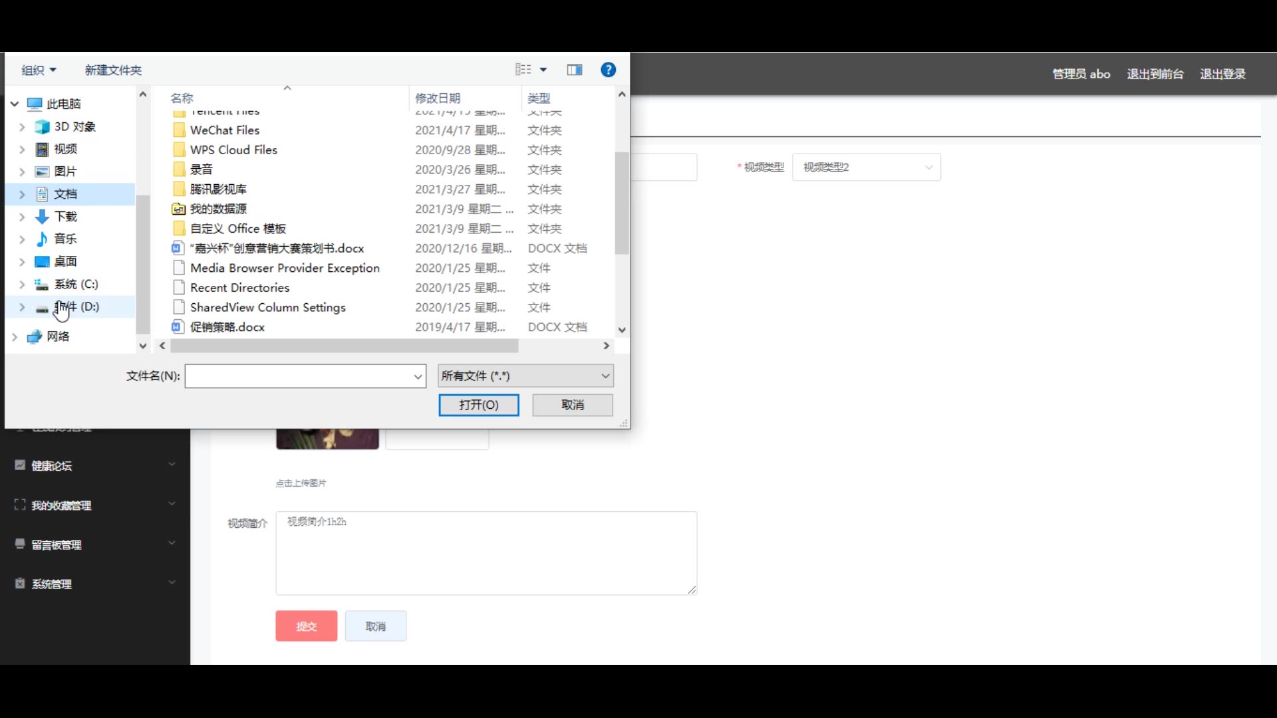
Task: Open the 3D 对象 folder icon
Action: 43,126
